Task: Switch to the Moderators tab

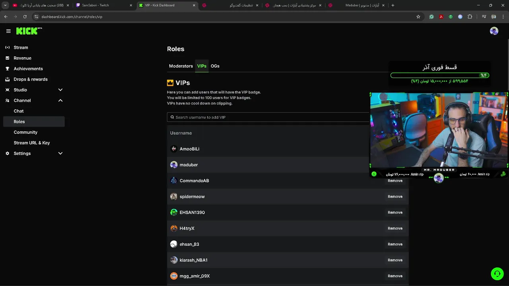Action: [x=181, y=66]
